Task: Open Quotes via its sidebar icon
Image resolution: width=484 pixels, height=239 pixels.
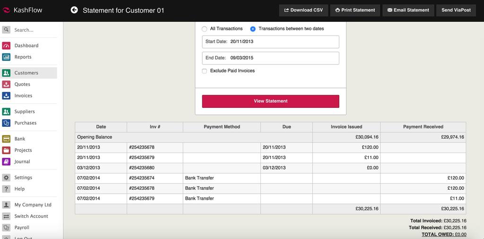Action: [6, 84]
